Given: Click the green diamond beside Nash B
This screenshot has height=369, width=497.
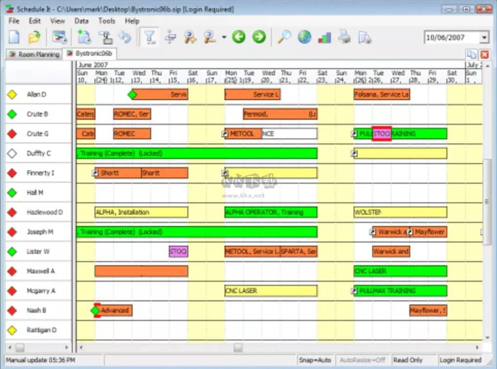Looking at the screenshot, I should 94,310.
